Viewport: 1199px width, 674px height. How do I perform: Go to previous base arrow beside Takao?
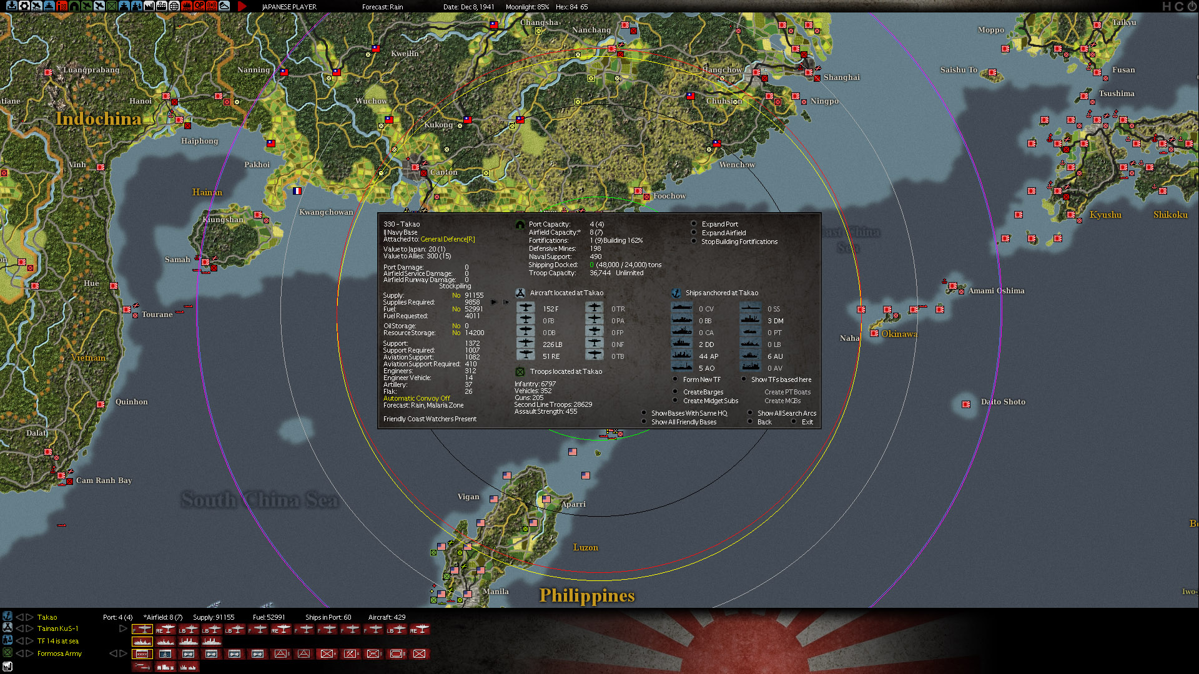pyautogui.click(x=19, y=617)
